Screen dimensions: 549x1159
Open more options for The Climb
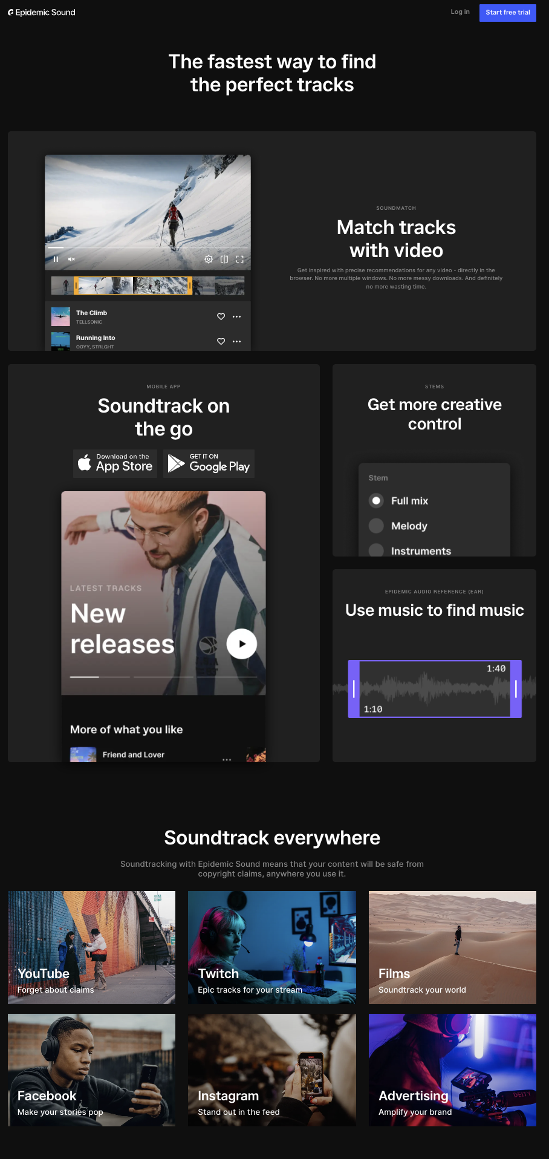pyautogui.click(x=237, y=316)
